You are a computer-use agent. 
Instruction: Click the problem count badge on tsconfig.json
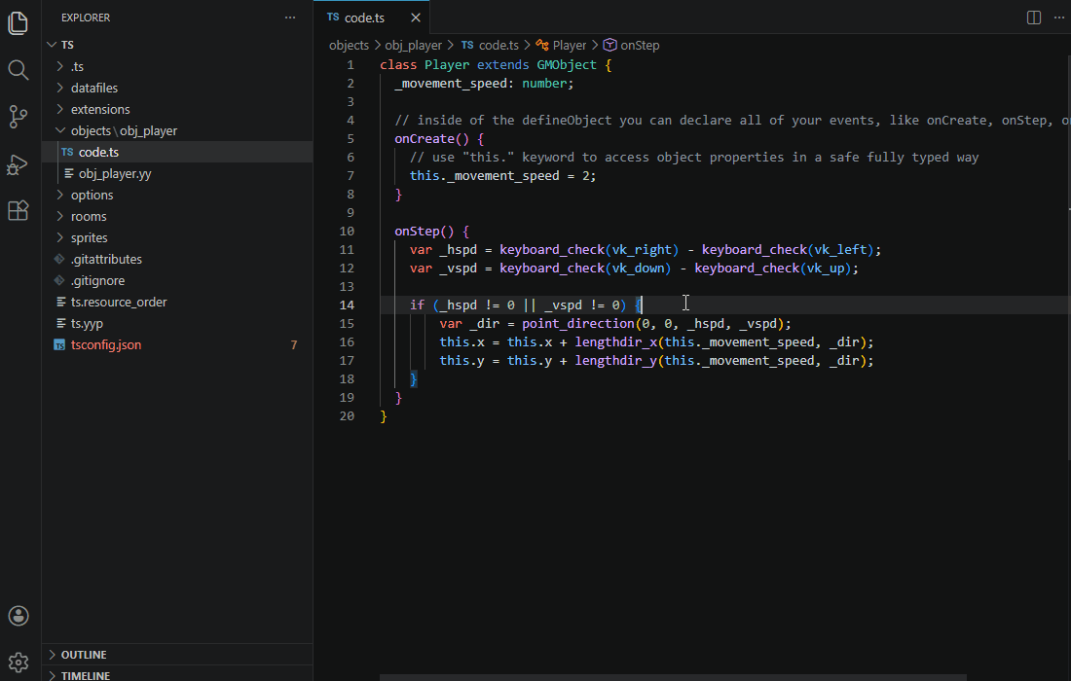(294, 345)
